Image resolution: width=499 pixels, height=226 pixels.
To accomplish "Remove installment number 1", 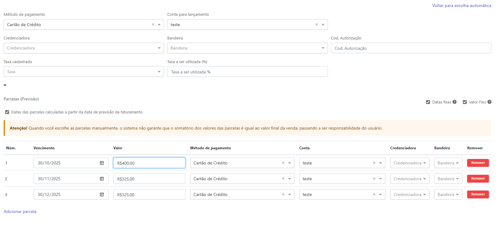I will pos(478,163).
